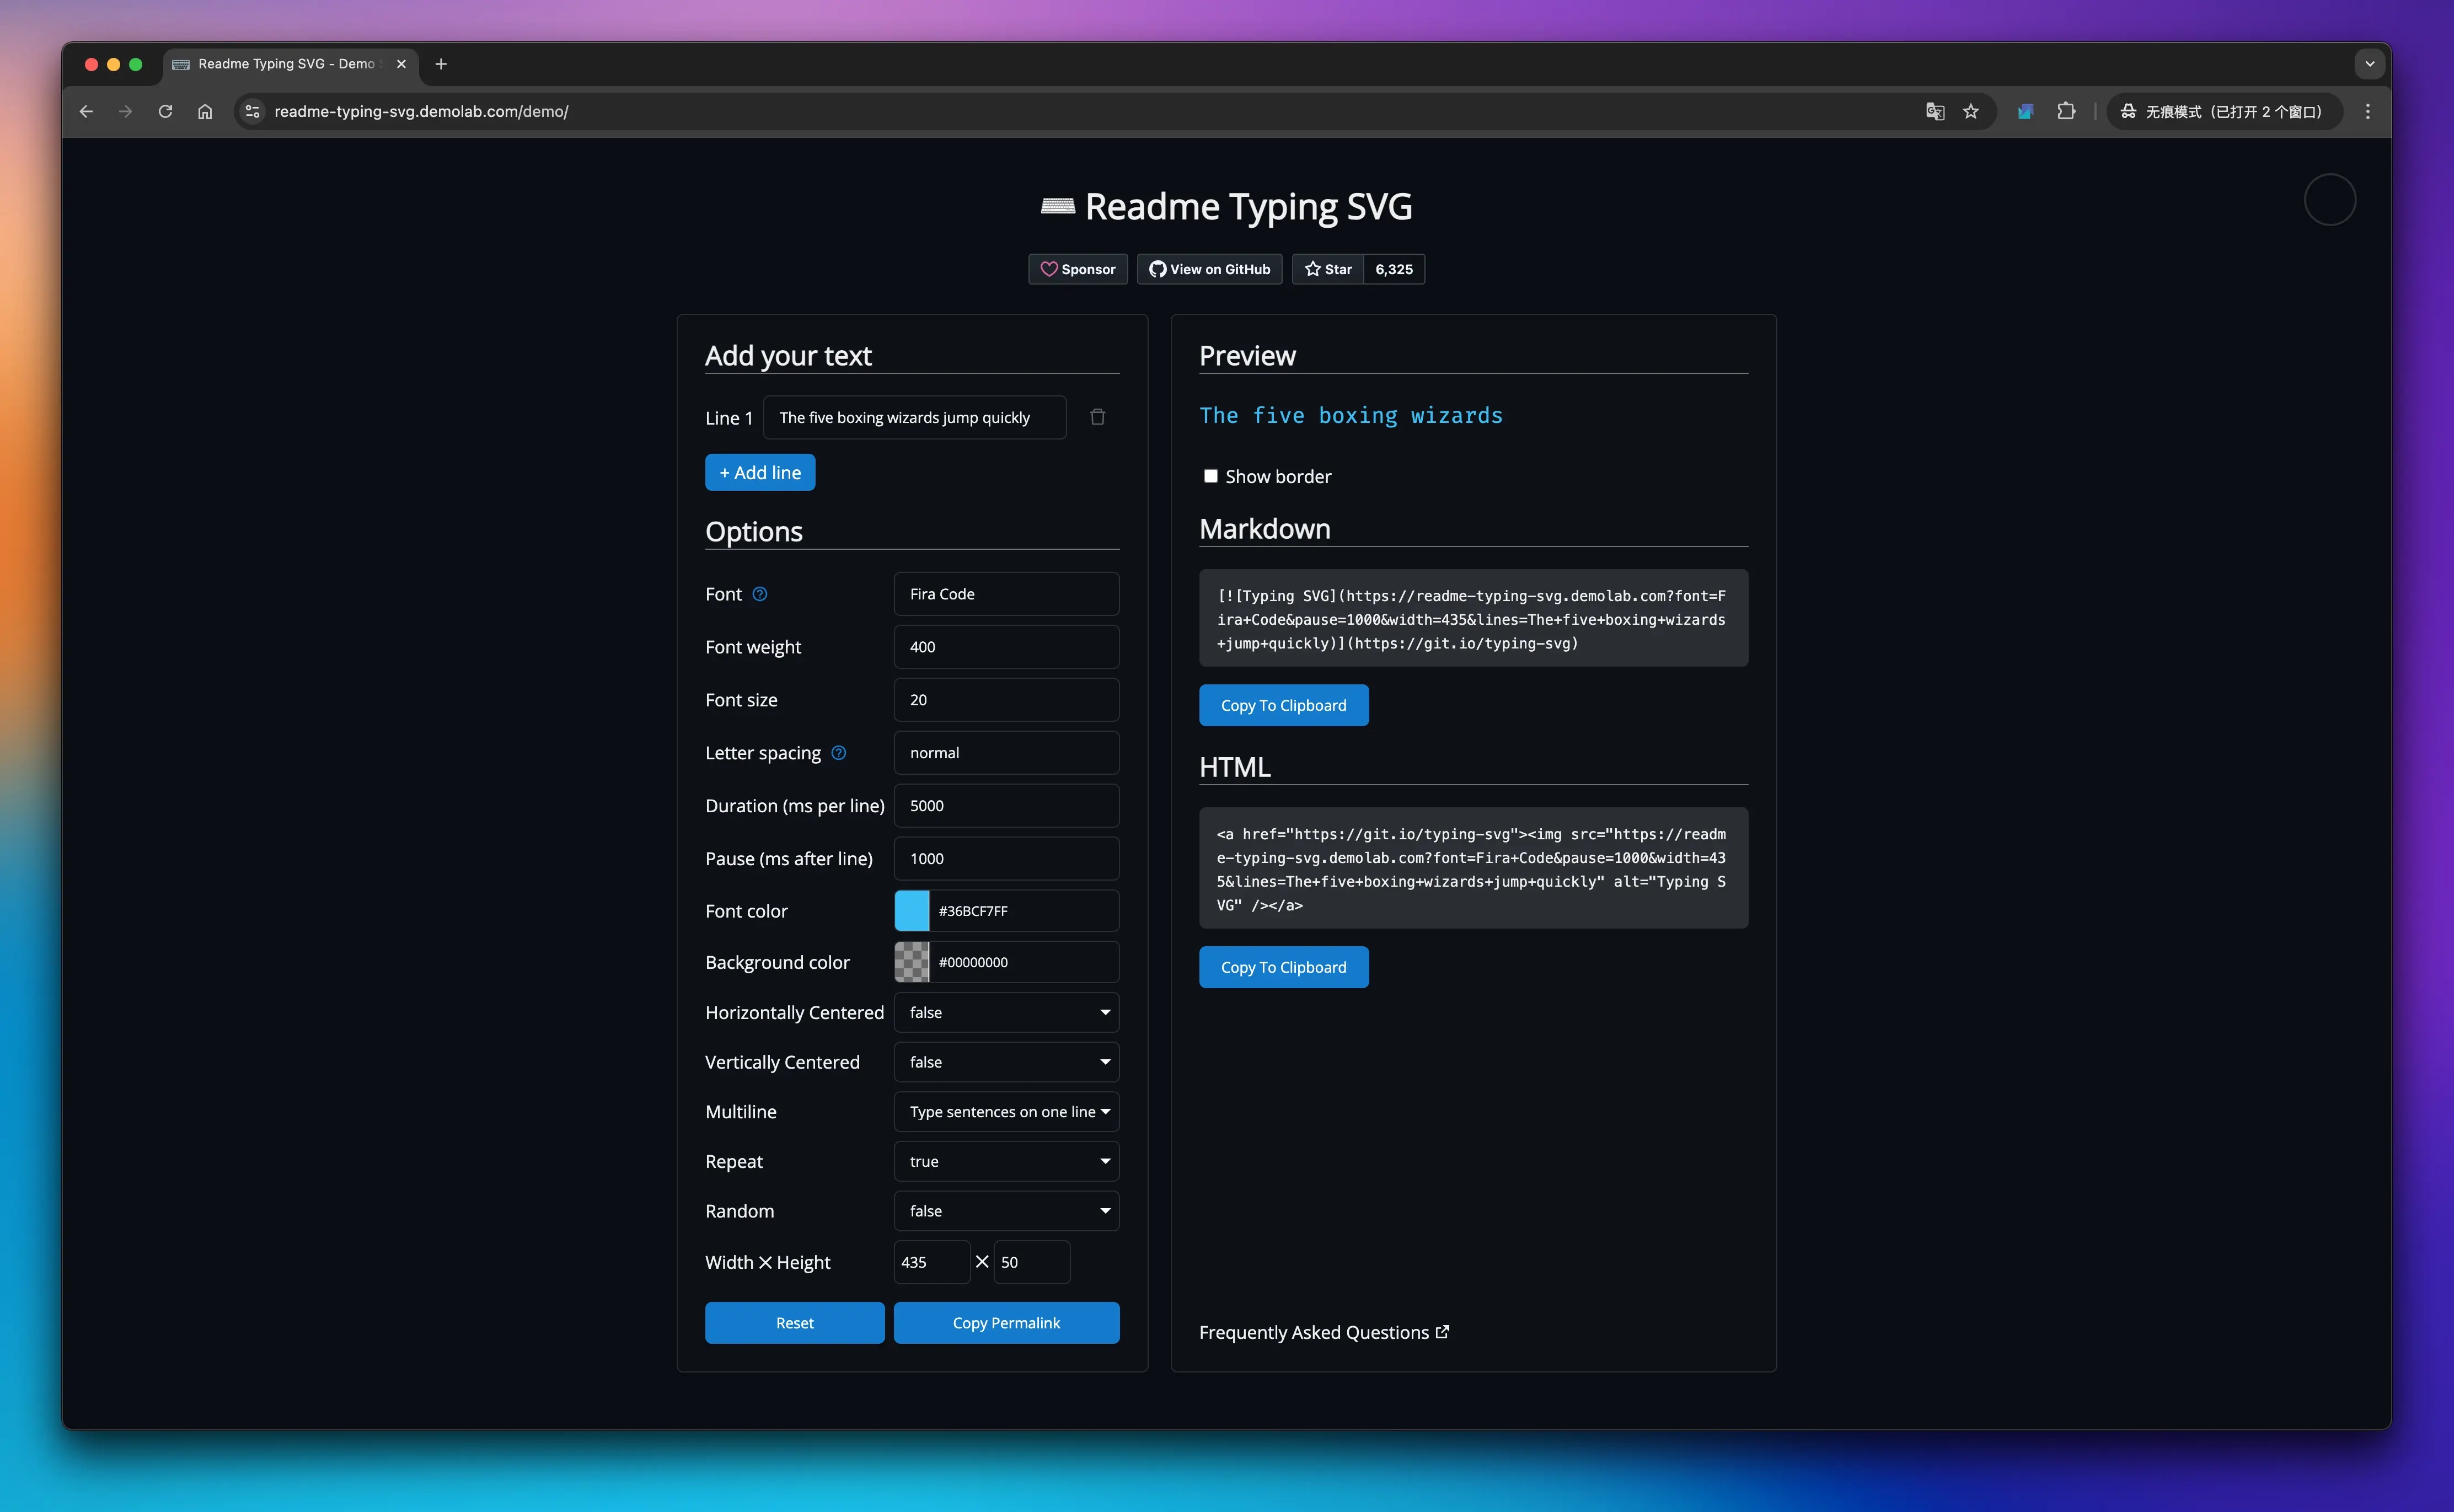Open a new browser tab
Image resolution: width=2454 pixels, height=1512 pixels.
pos(441,64)
